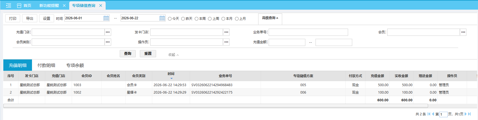
Task: Open the 会员 lookup ellipsis button
Action: pyautogui.click(x=463, y=32)
